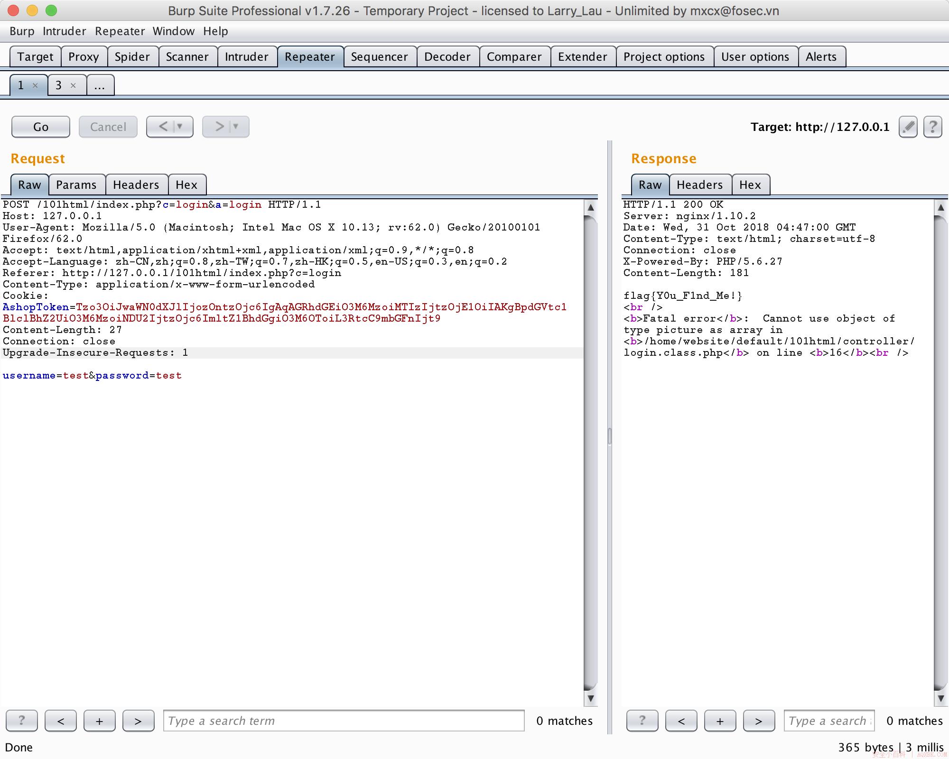Click the request pane vertical scrollbar track

[x=591, y=453]
